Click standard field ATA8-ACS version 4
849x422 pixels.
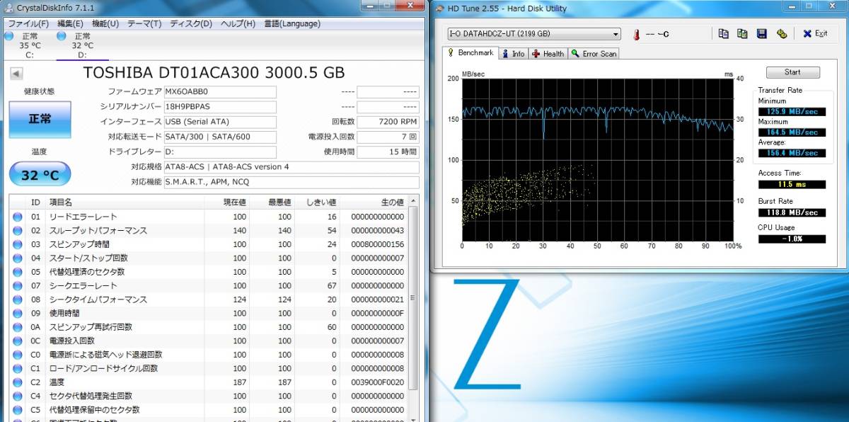(x=291, y=167)
